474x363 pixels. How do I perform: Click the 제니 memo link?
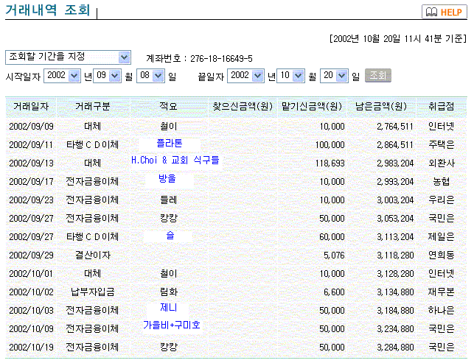point(168,307)
